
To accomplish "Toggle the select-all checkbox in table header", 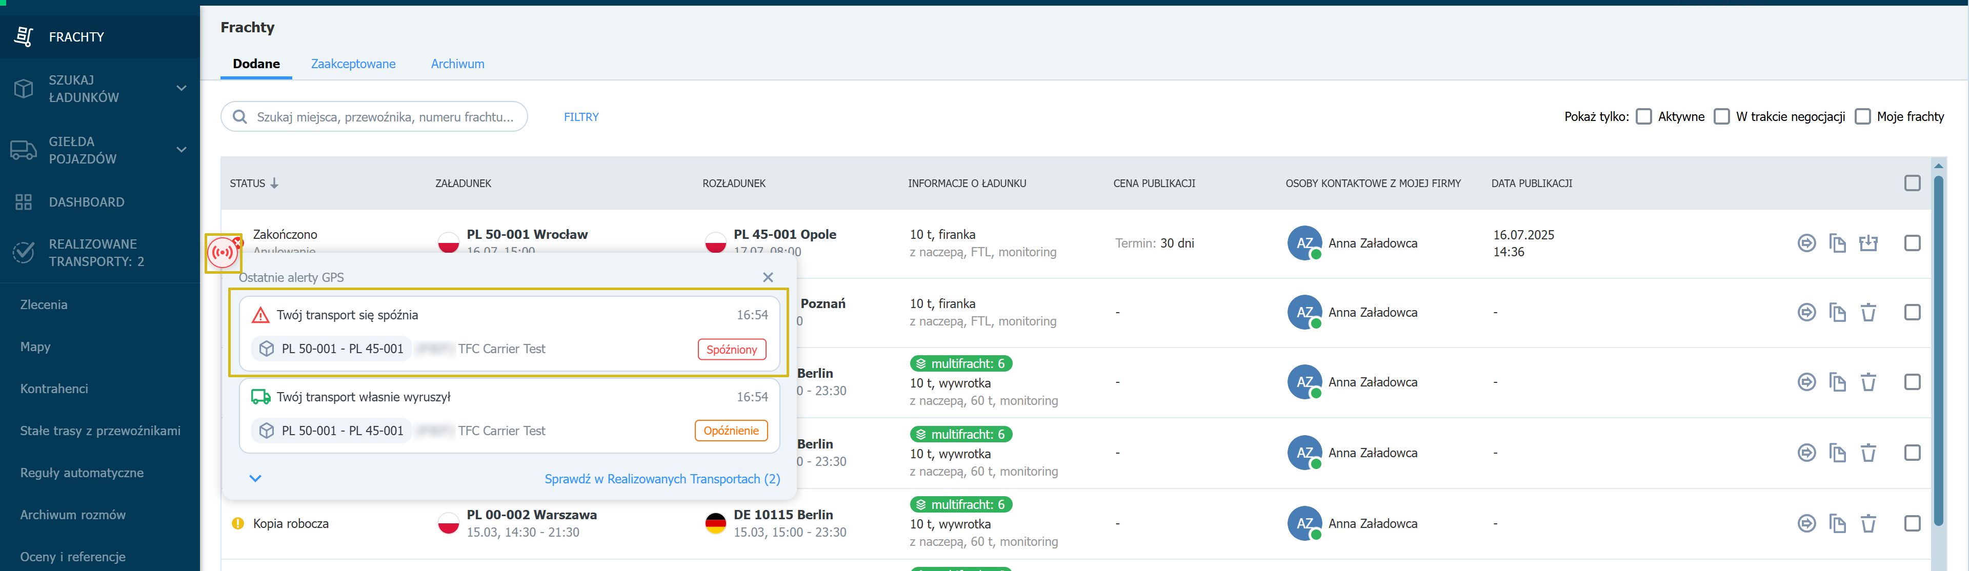I will click(x=1912, y=183).
